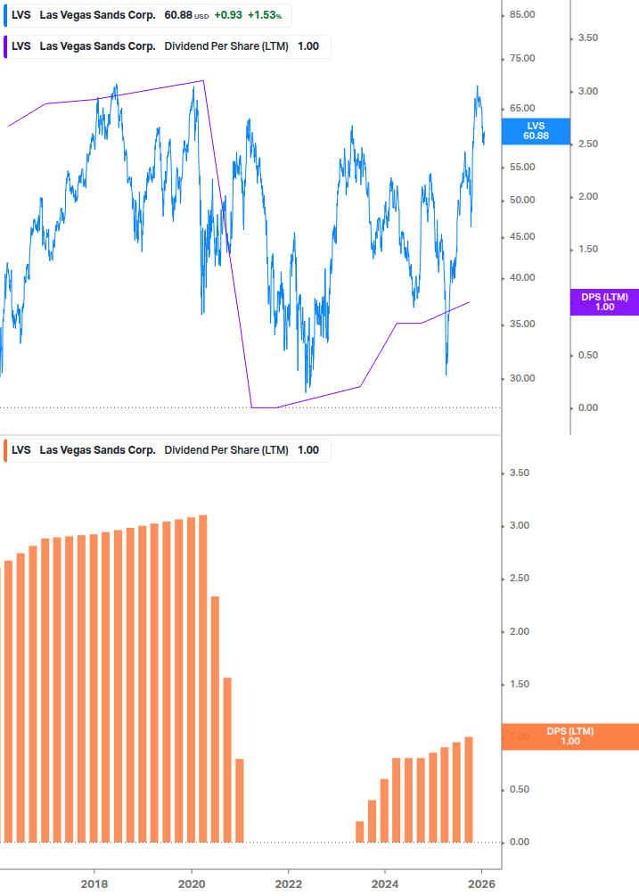Viewport: 639px width, 896px height.
Task: Click the 2018 label on time axis
Action: pyautogui.click(x=94, y=884)
